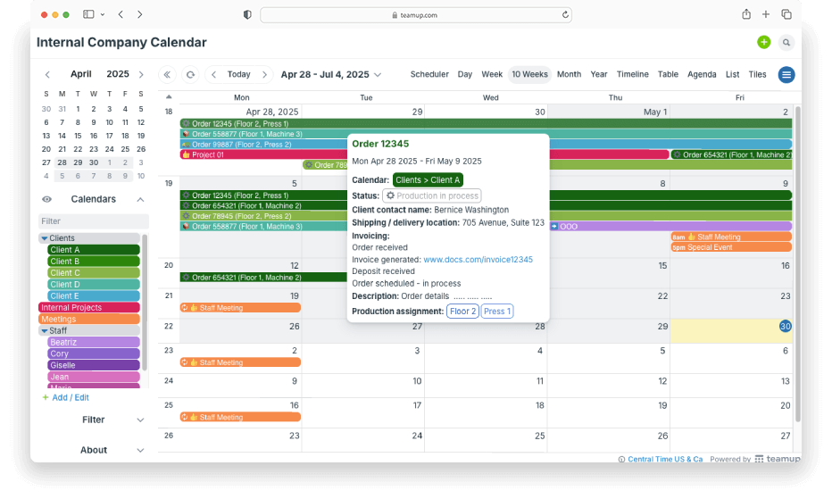Click the calendars Filter input field
Screen dimensions: 832x499
pos(93,220)
